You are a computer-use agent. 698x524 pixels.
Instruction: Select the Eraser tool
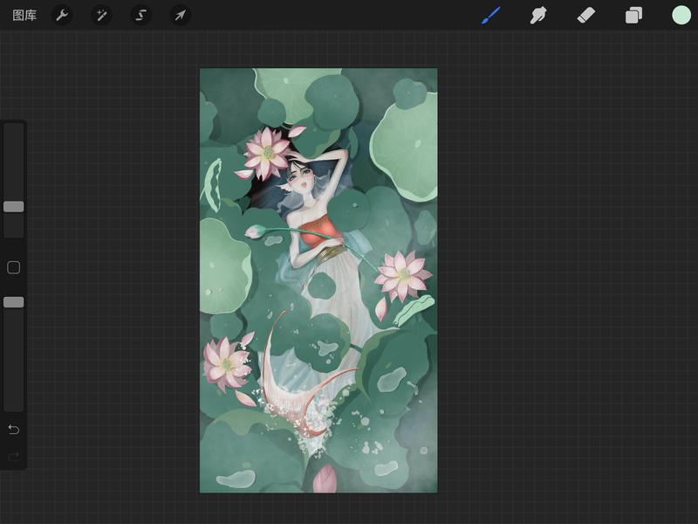point(585,15)
